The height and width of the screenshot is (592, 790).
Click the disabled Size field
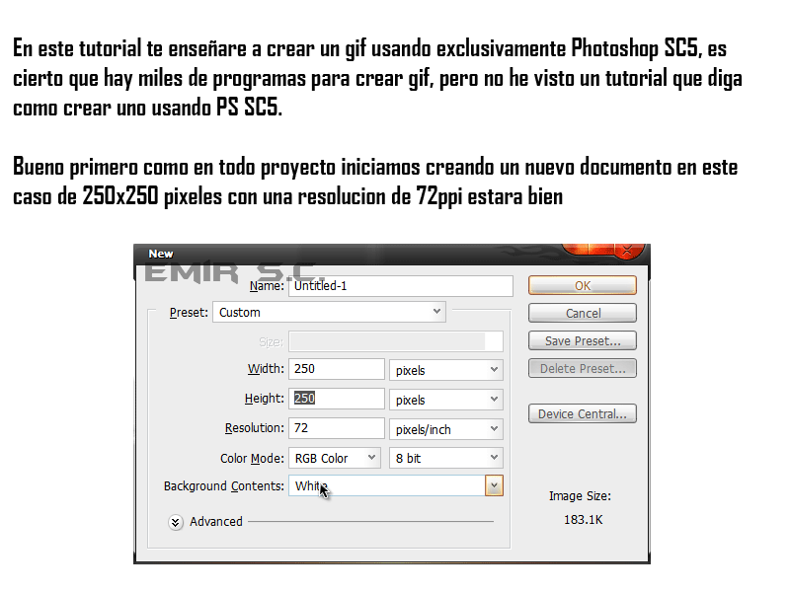point(396,341)
